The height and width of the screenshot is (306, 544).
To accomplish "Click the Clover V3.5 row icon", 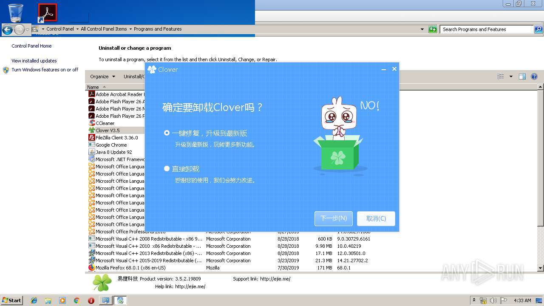I will [x=91, y=130].
